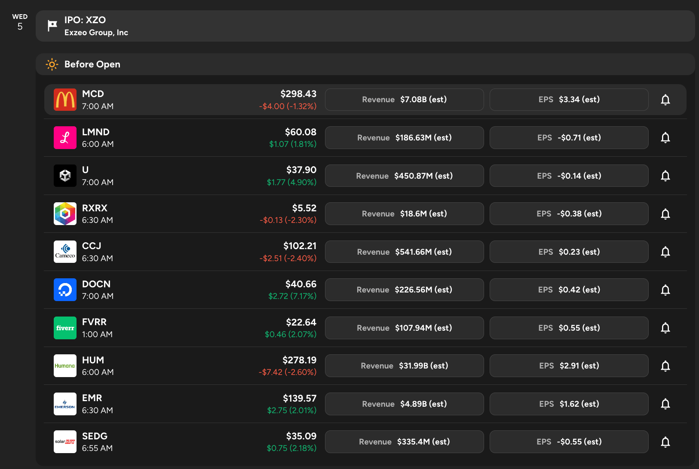Toggle the alert bell for LMND
Image resolution: width=699 pixels, height=469 pixels.
(665, 137)
